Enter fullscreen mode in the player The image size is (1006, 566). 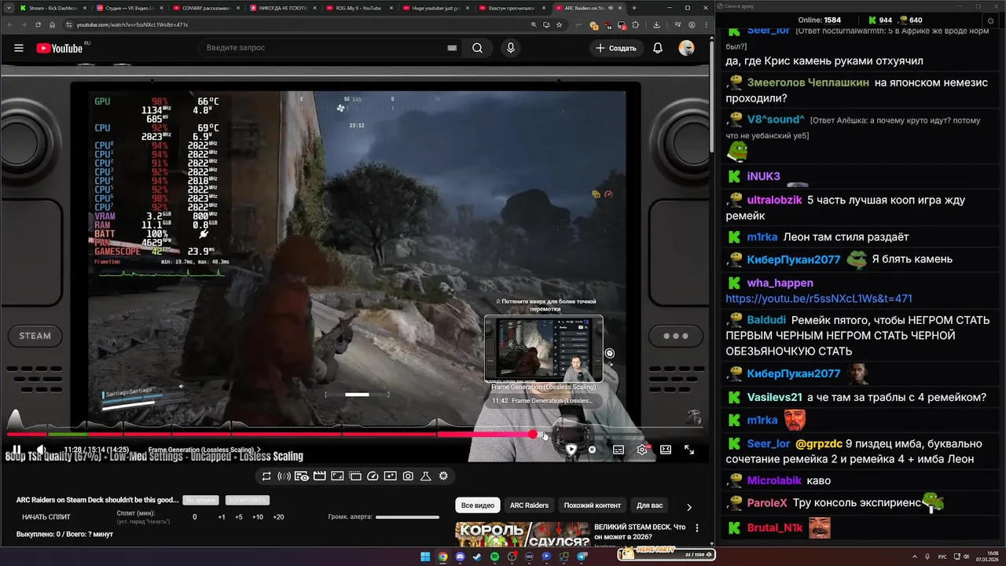[689, 450]
